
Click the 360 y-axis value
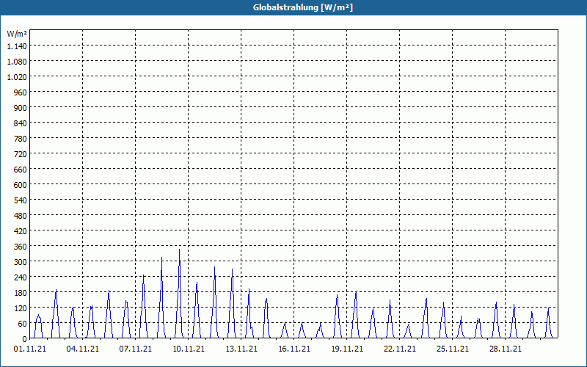[21, 247]
